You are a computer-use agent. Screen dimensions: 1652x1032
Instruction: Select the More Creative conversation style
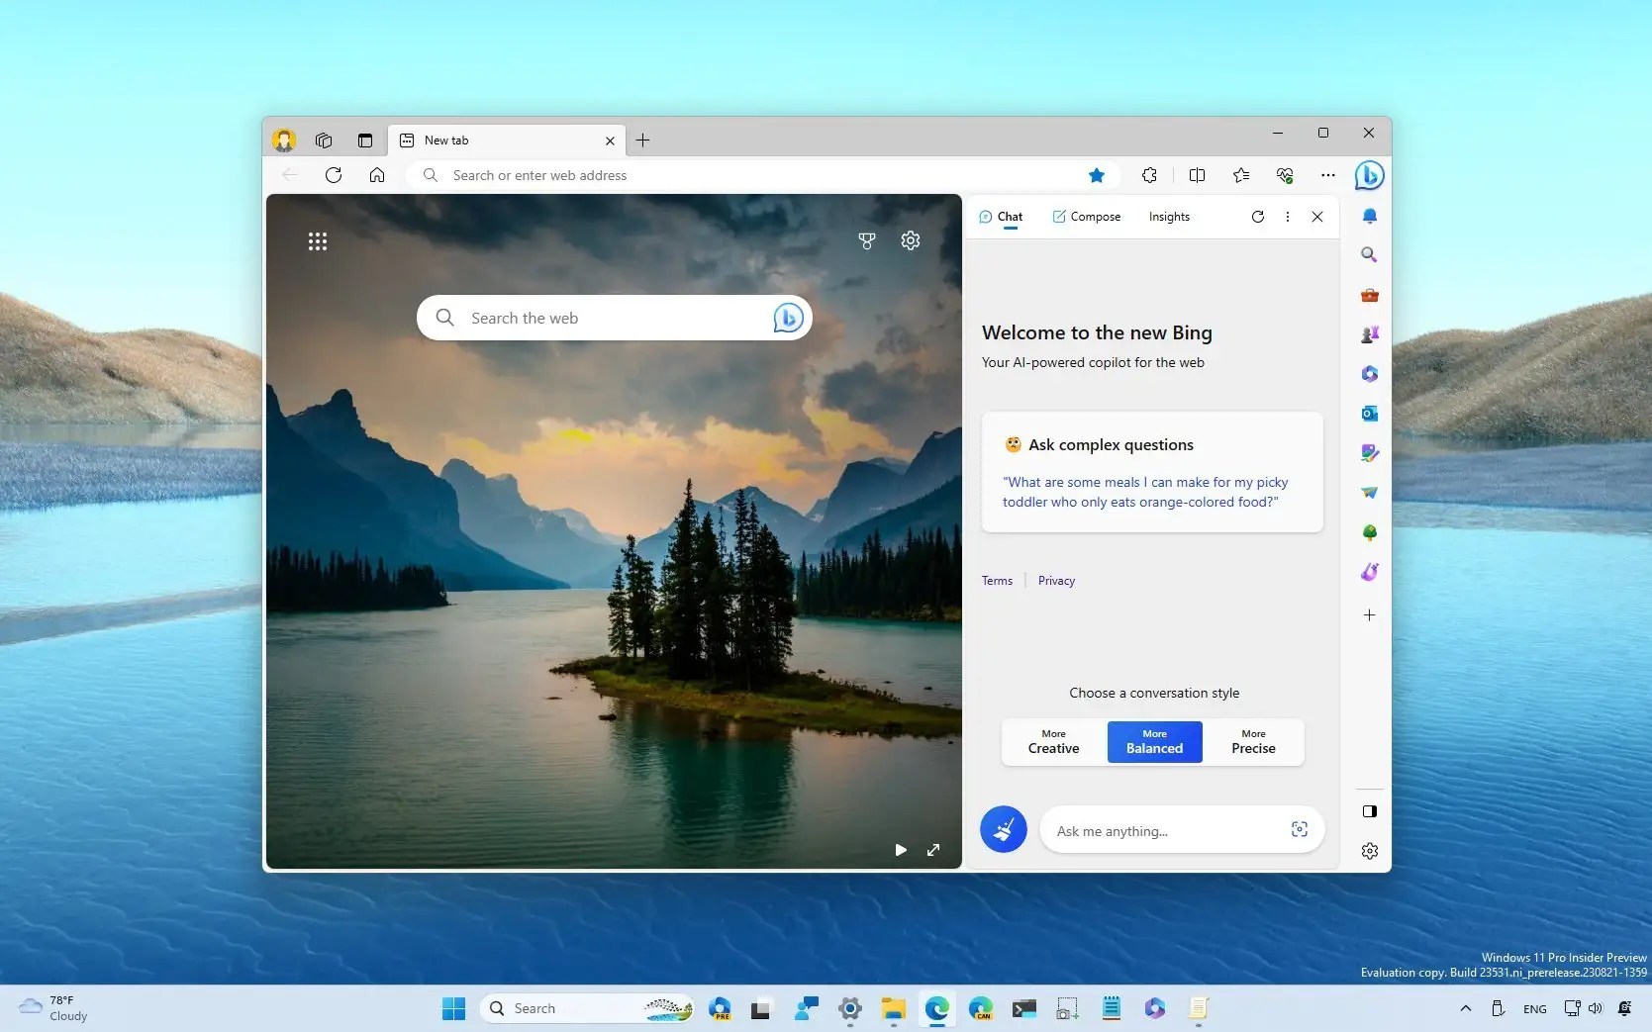click(1052, 742)
